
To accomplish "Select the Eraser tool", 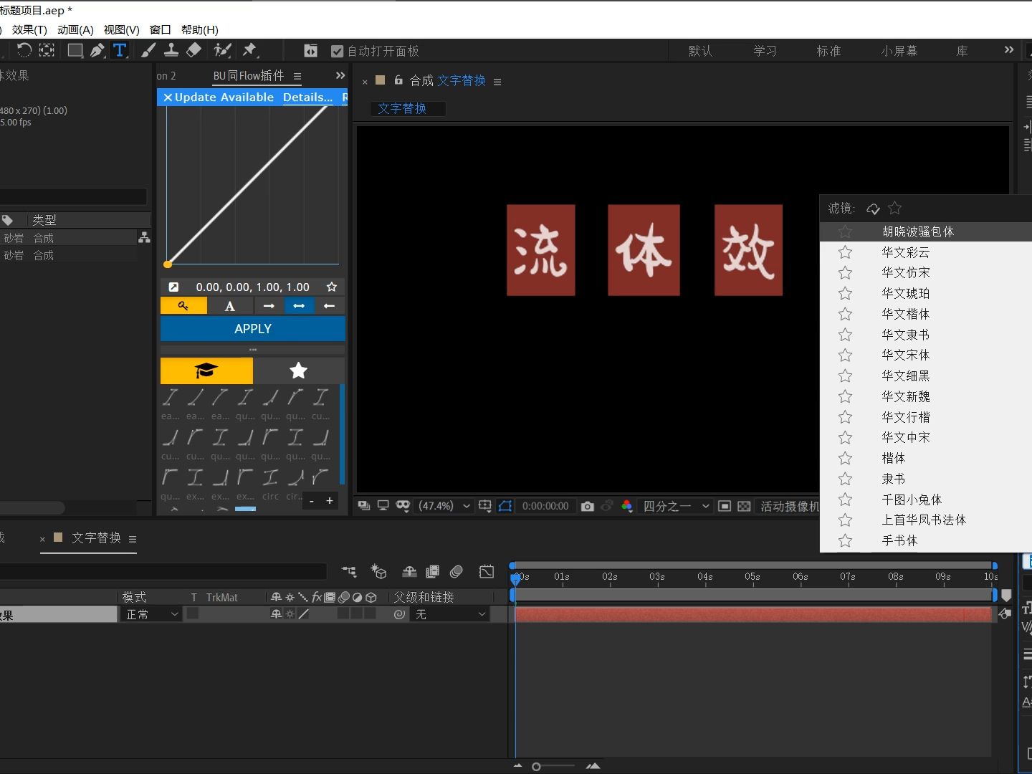I will tap(193, 50).
